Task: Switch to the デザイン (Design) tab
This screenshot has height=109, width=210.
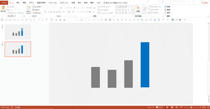Action: pos(31,3)
